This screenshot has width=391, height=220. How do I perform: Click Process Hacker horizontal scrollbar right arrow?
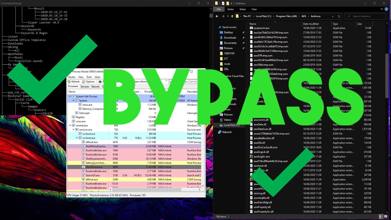[x=199, y=189]
